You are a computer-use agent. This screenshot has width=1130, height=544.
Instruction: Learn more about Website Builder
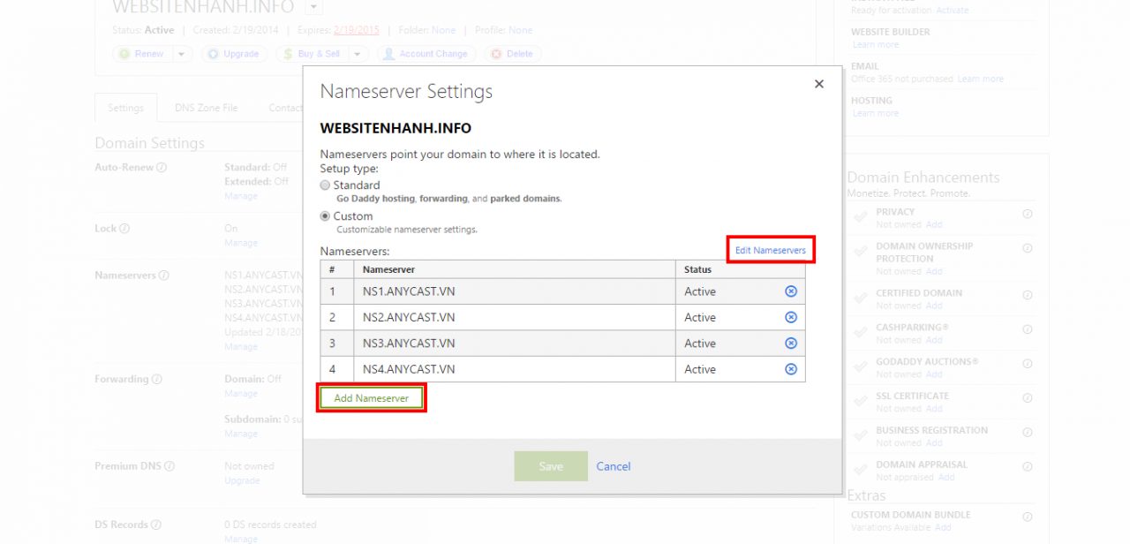[x=876, y=45]
